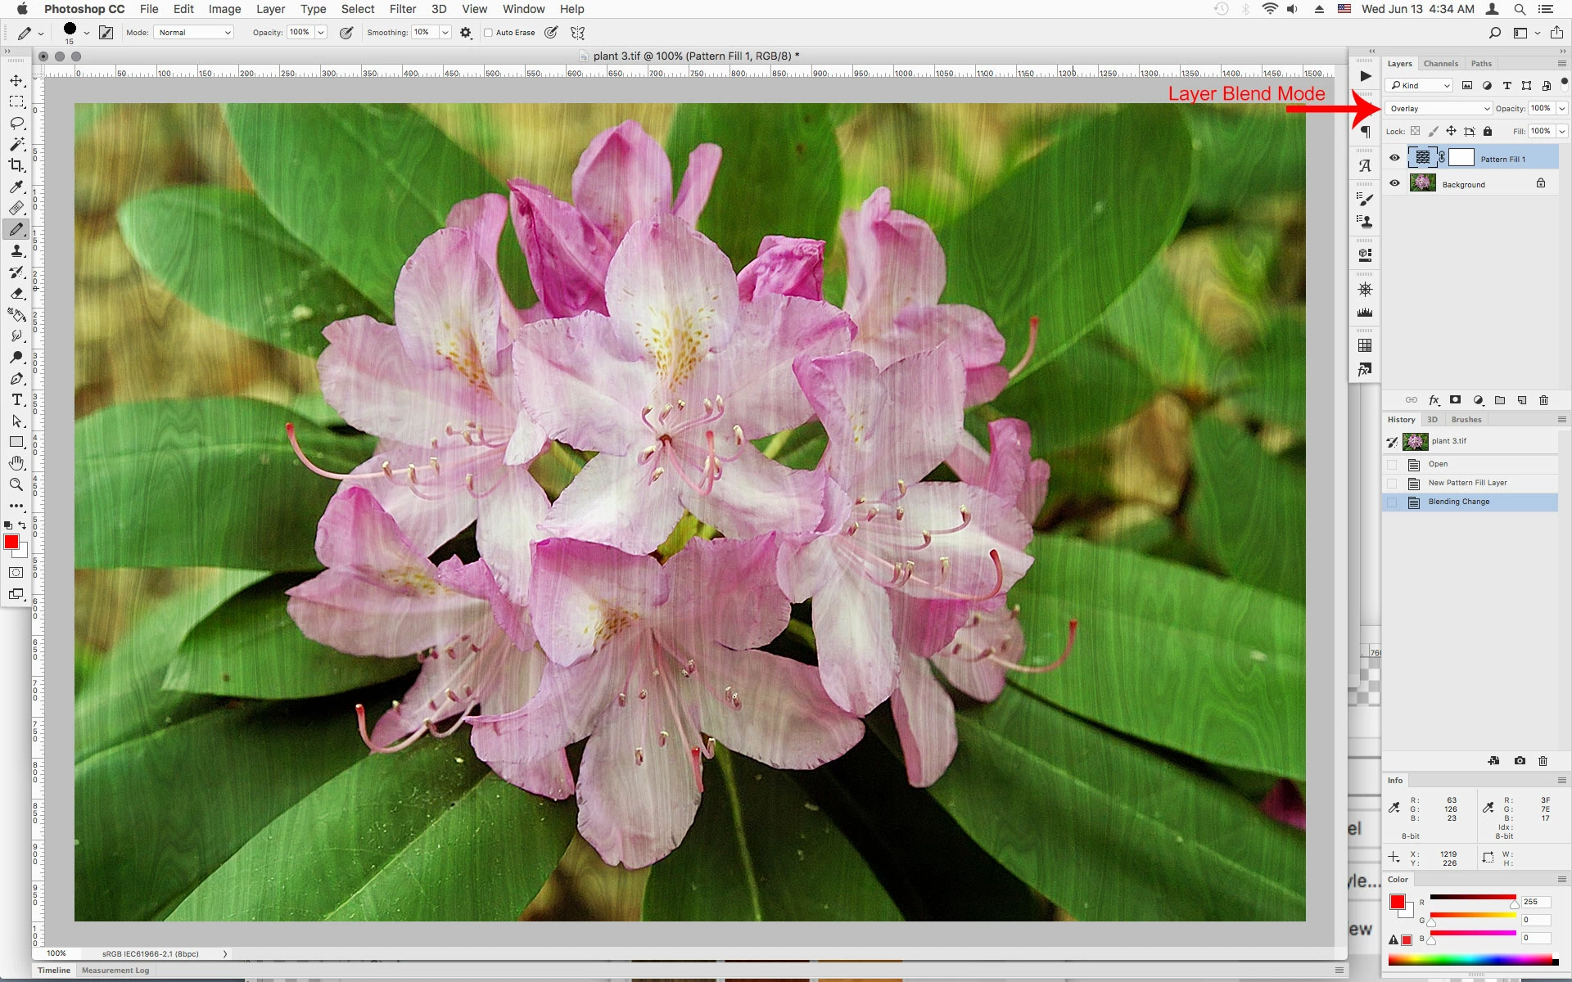Image resolution: width=1572 pixels, height=982 pixels.
Task: Enable the Auto Erase checkbox
Action: pyautogui.click(x=488, y=33)
